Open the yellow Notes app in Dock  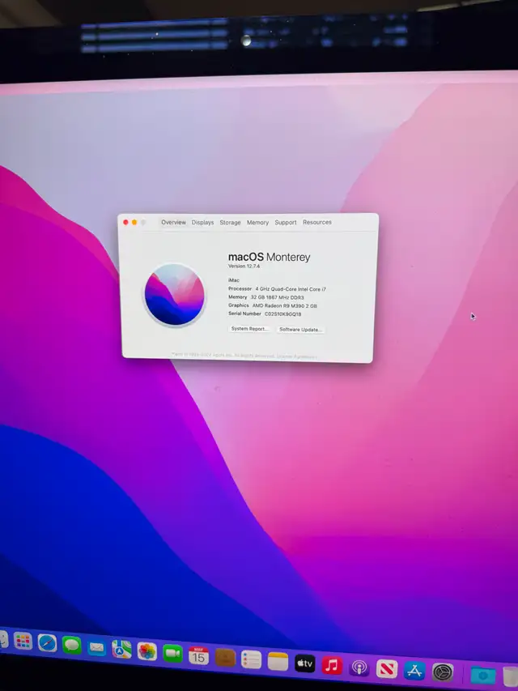click(x=278, y=662)
